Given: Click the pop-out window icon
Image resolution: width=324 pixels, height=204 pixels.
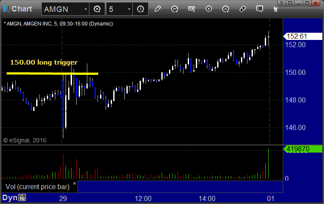Looking at the screenshot, I should click(290, 3).
